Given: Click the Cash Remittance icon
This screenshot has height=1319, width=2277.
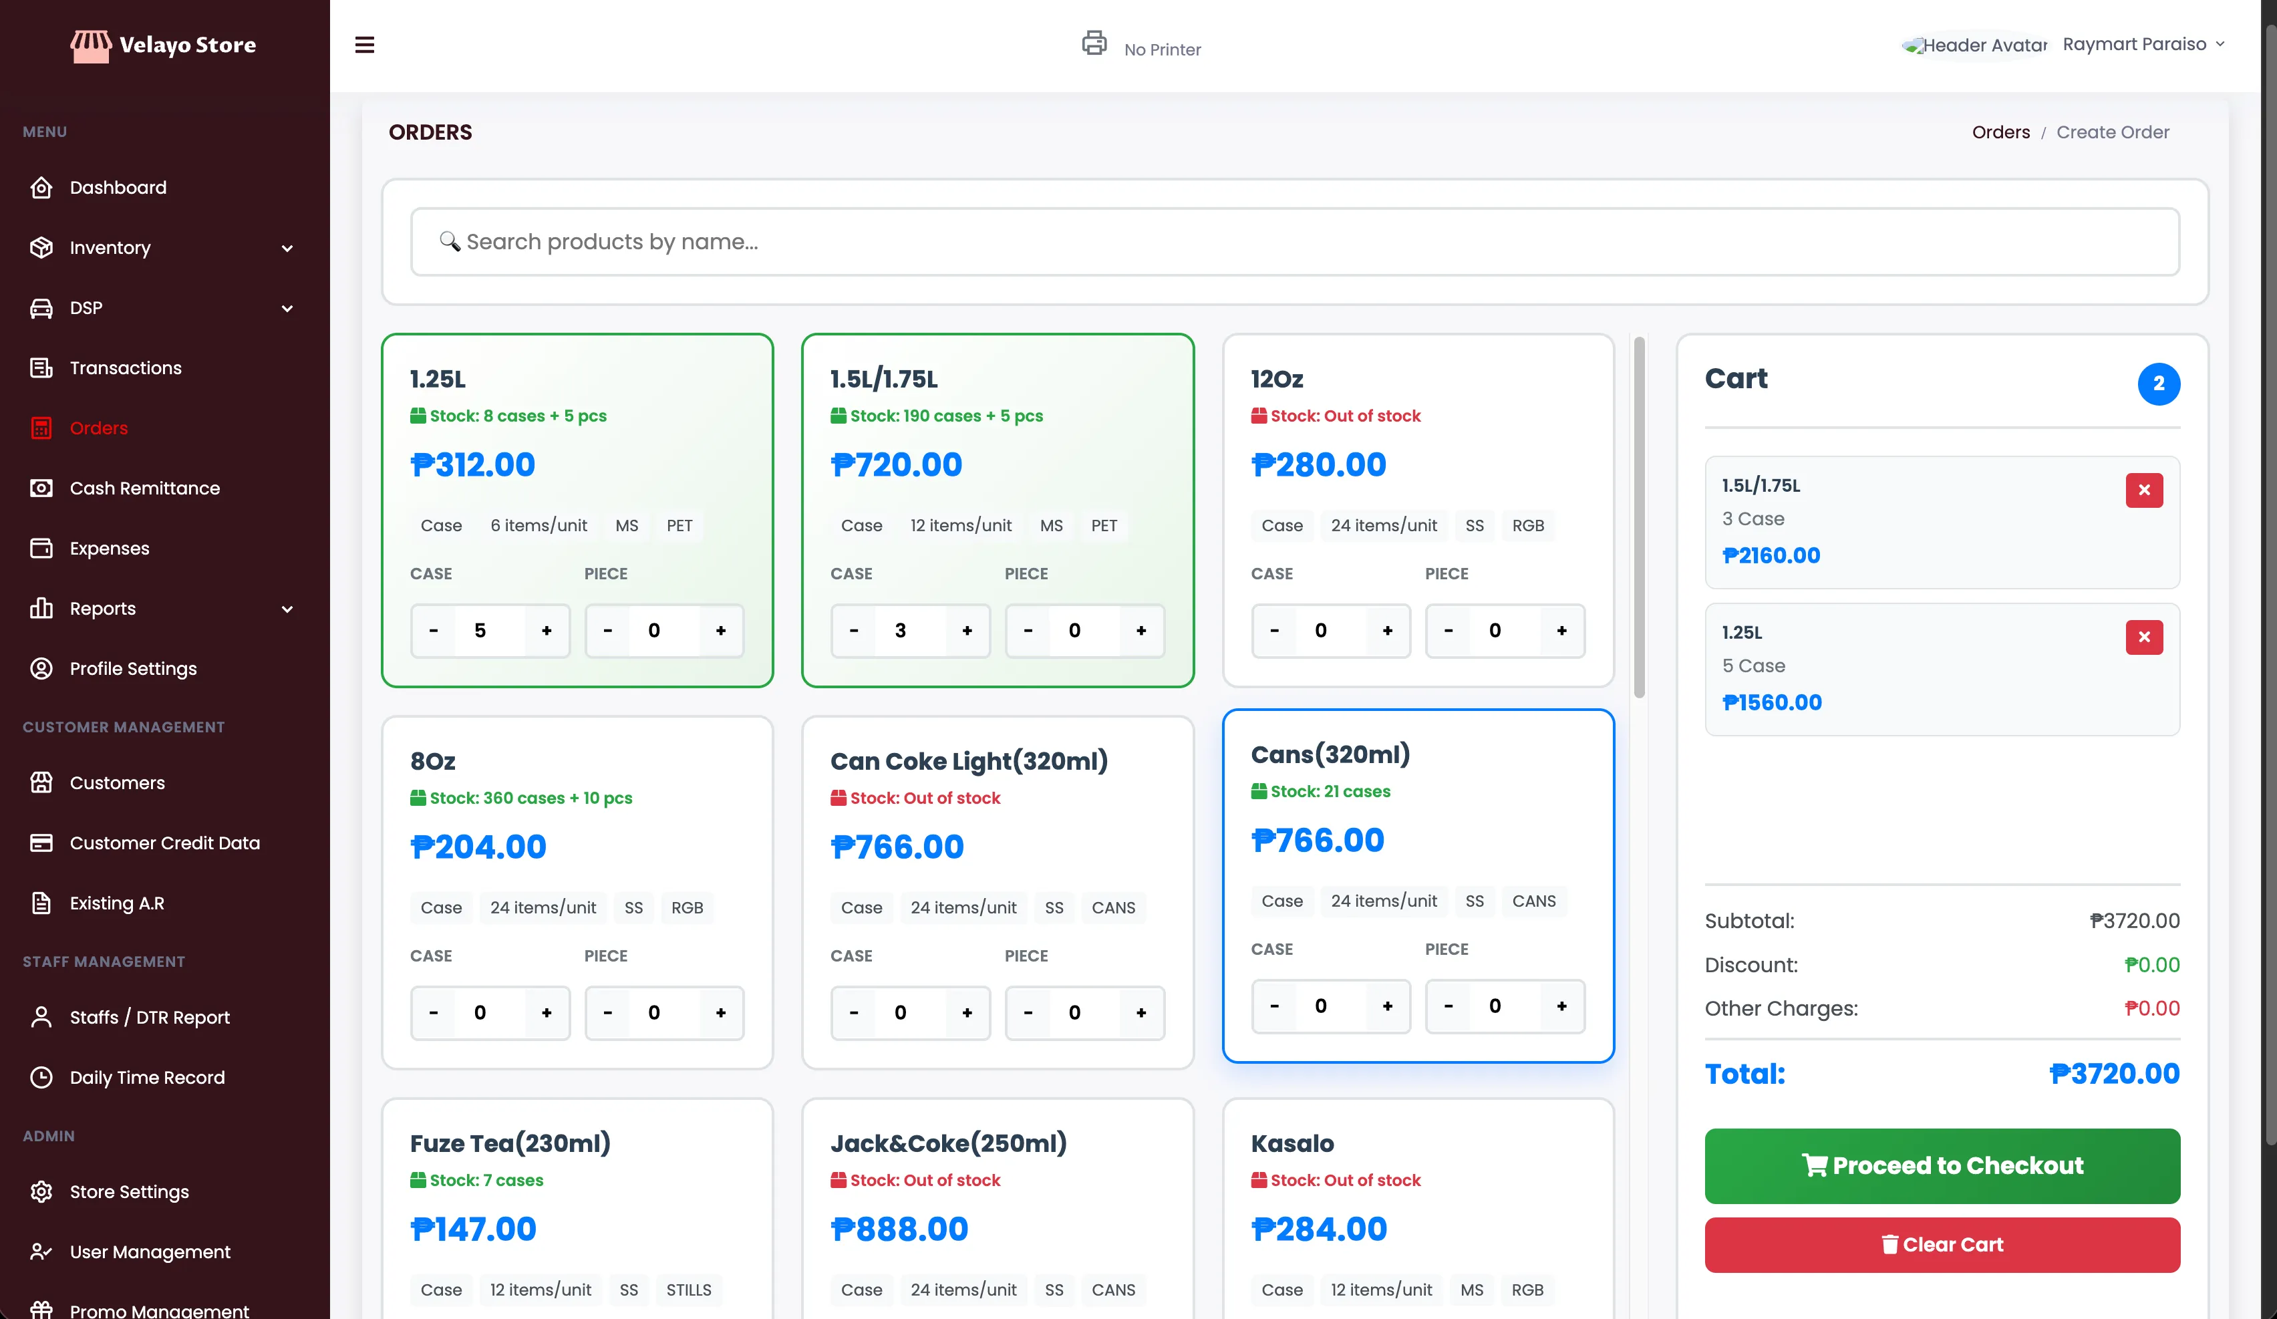Looking at the screenshot, I should click(x=41, y=488).
